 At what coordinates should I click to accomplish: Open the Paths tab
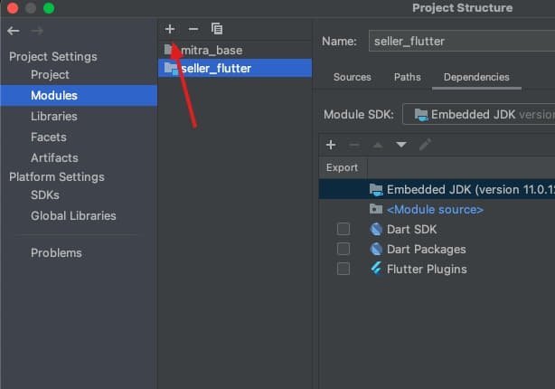pos(408,77)
